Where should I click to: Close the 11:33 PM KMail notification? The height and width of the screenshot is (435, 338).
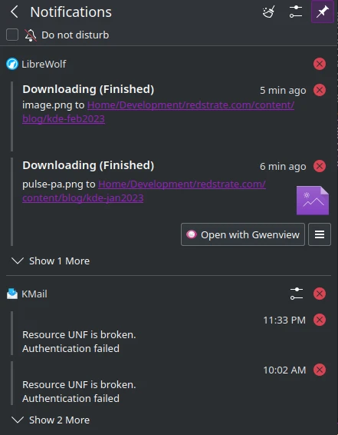click(320, 320)
